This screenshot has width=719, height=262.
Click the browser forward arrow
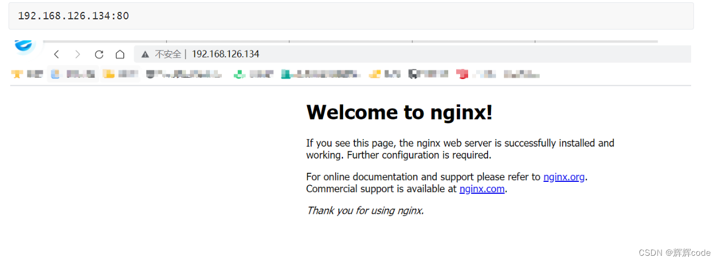[x=77, y=55]
